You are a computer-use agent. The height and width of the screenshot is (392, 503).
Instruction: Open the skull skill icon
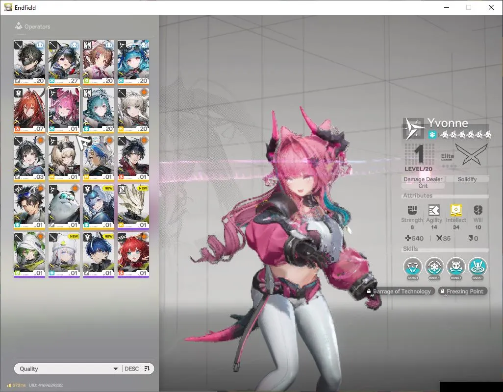[456, 267]
